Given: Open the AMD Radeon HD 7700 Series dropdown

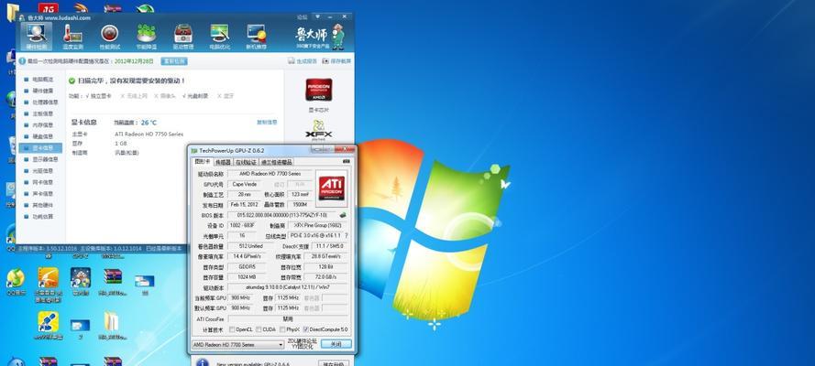Looking at the screenshot, I should [x=237, y=344].
